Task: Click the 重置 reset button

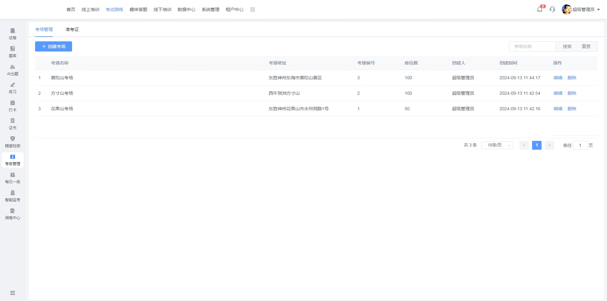Action: (586, 46)
